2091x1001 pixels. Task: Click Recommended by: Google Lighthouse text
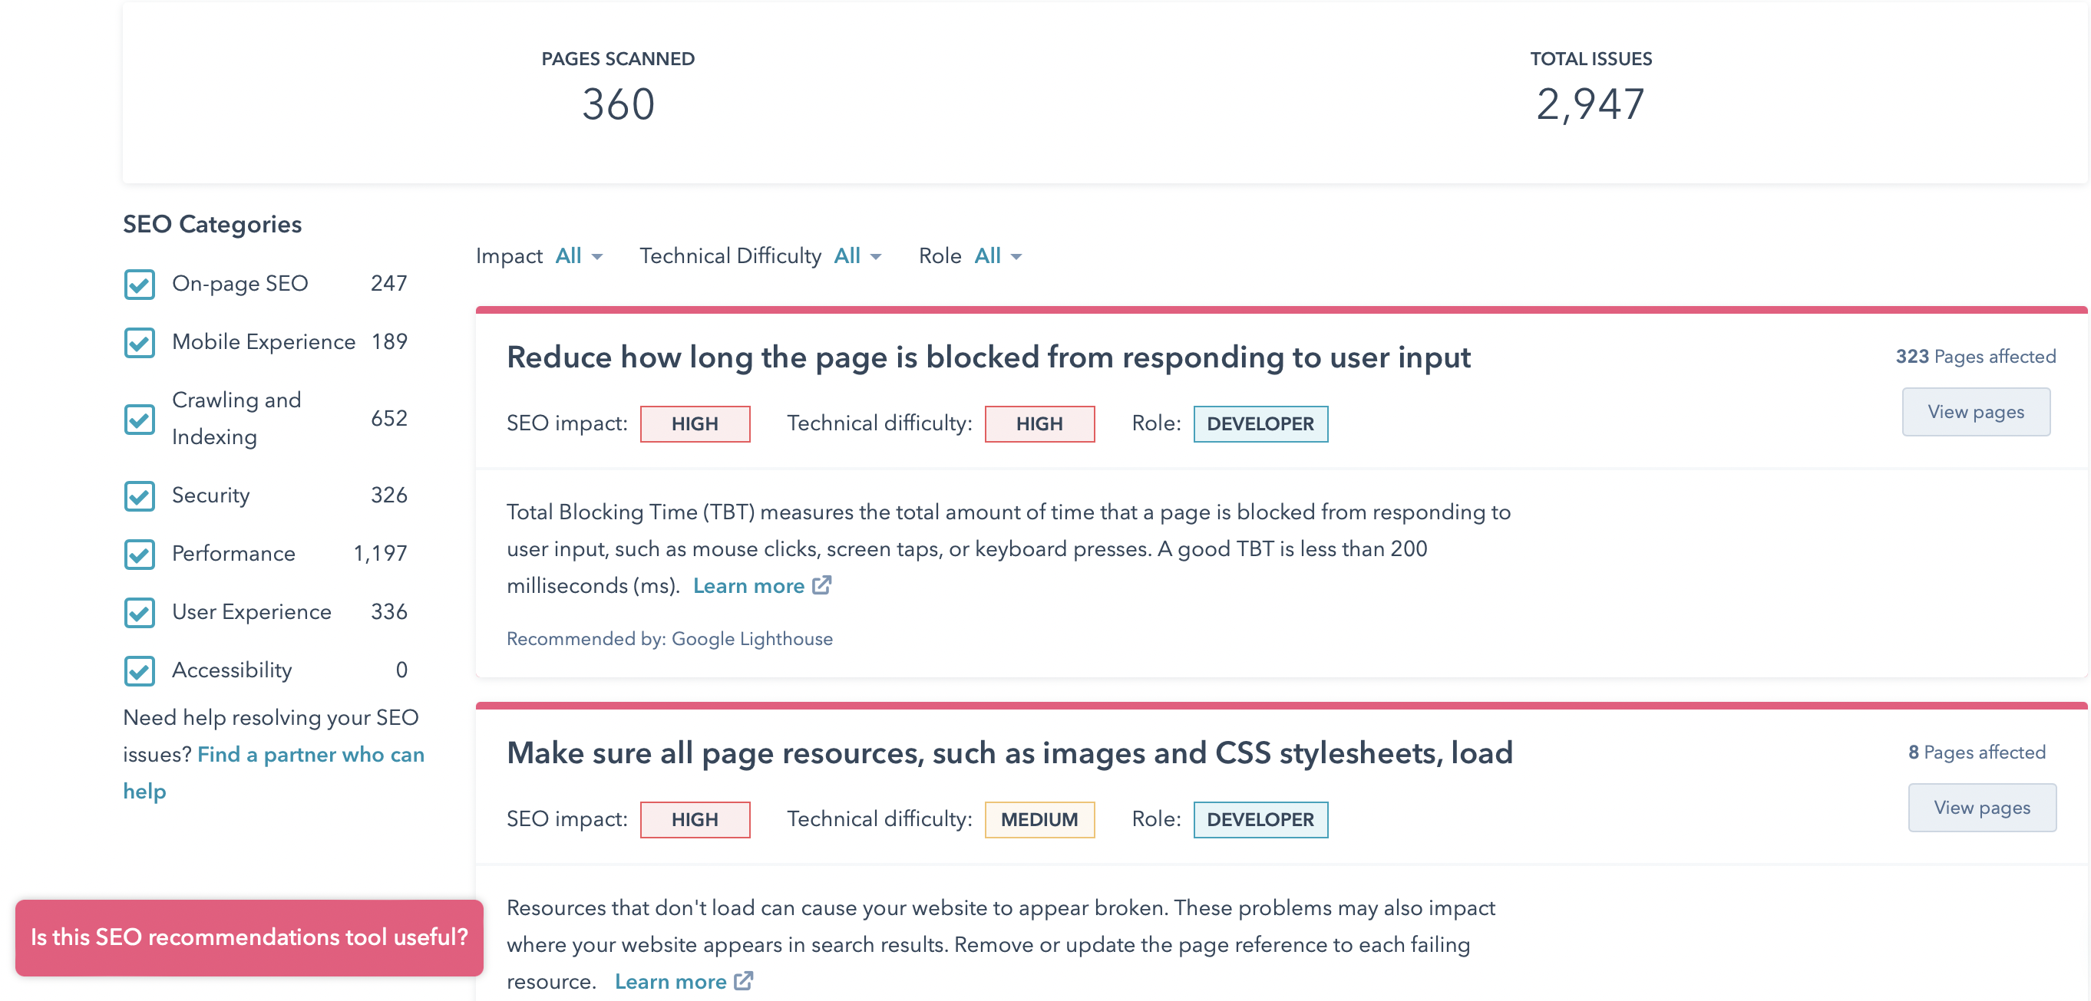(x=669, y=639)
